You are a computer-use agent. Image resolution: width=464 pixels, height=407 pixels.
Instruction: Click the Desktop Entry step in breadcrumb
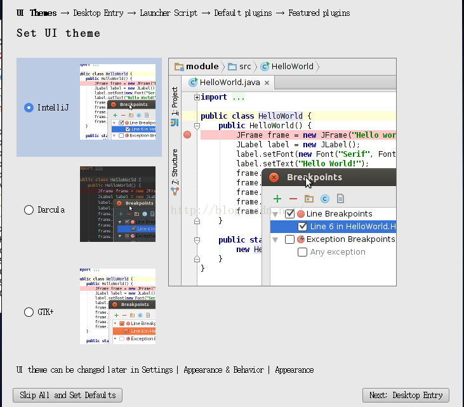98,13
